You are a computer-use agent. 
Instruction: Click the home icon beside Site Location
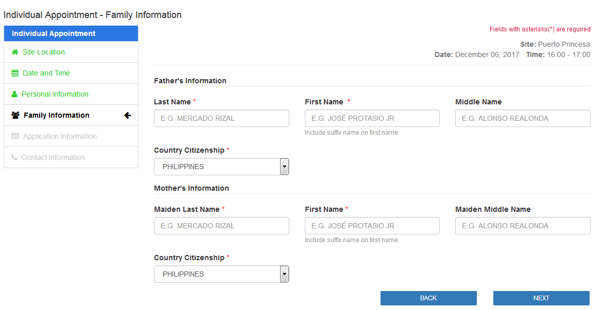[15, 52]
